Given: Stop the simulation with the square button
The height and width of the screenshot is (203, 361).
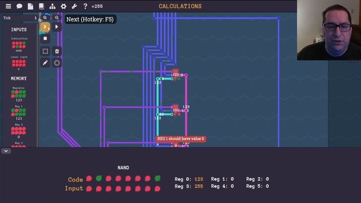Looking at the screenshot, I should click(x=45, y=38).
